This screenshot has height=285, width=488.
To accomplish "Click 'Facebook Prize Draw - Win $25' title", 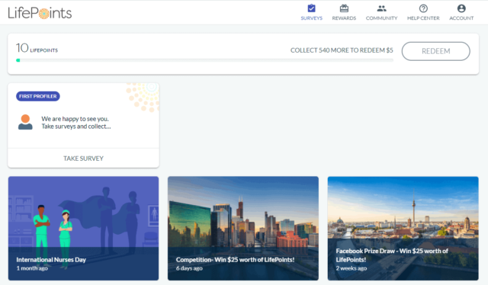I will point(392,255).
